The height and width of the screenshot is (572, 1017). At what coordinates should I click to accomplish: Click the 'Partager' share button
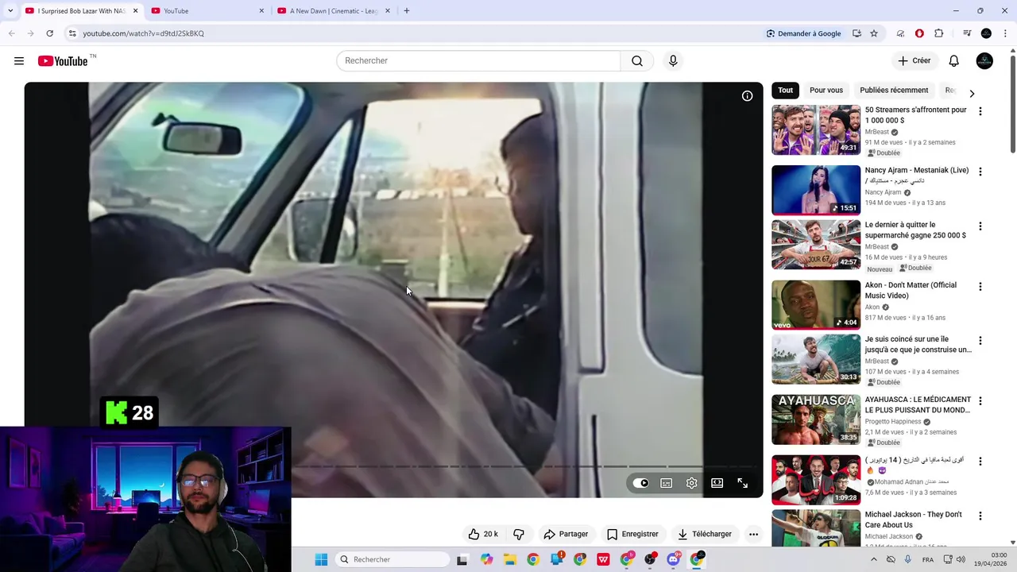pyautogui.click(x=566, y=534)
